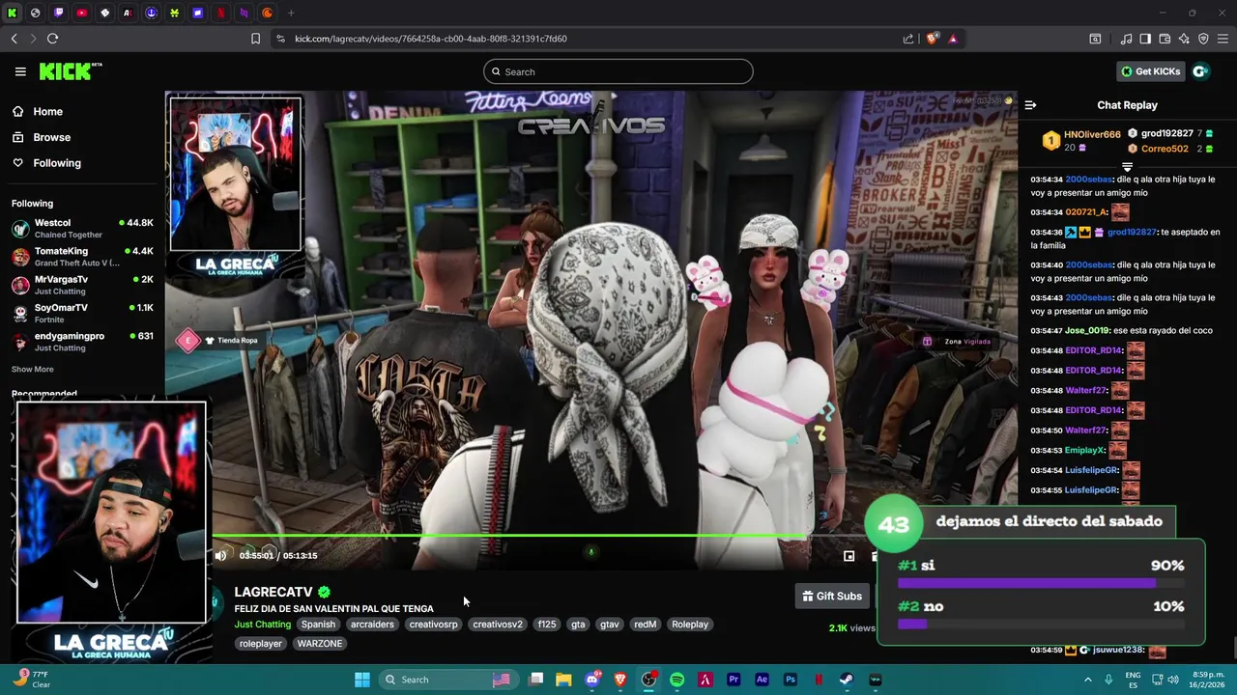The height and width of the screenshot is (695, 1237).
Task: Switch to the Netflix browser tab
Action: [x=221, y=13]
